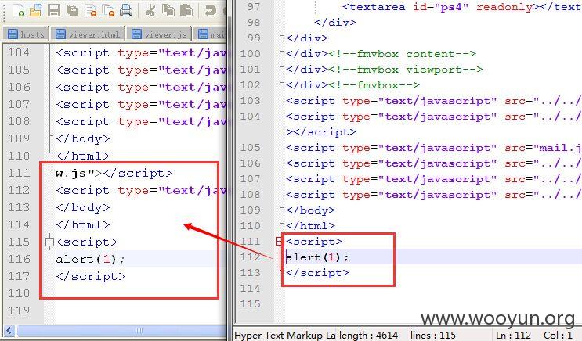Click 'Ln : 112' in status bar
The height and width of the screenshot is (341, 582).
513,335
